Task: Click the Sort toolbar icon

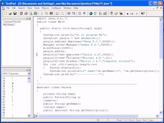Action: point(100,14)
